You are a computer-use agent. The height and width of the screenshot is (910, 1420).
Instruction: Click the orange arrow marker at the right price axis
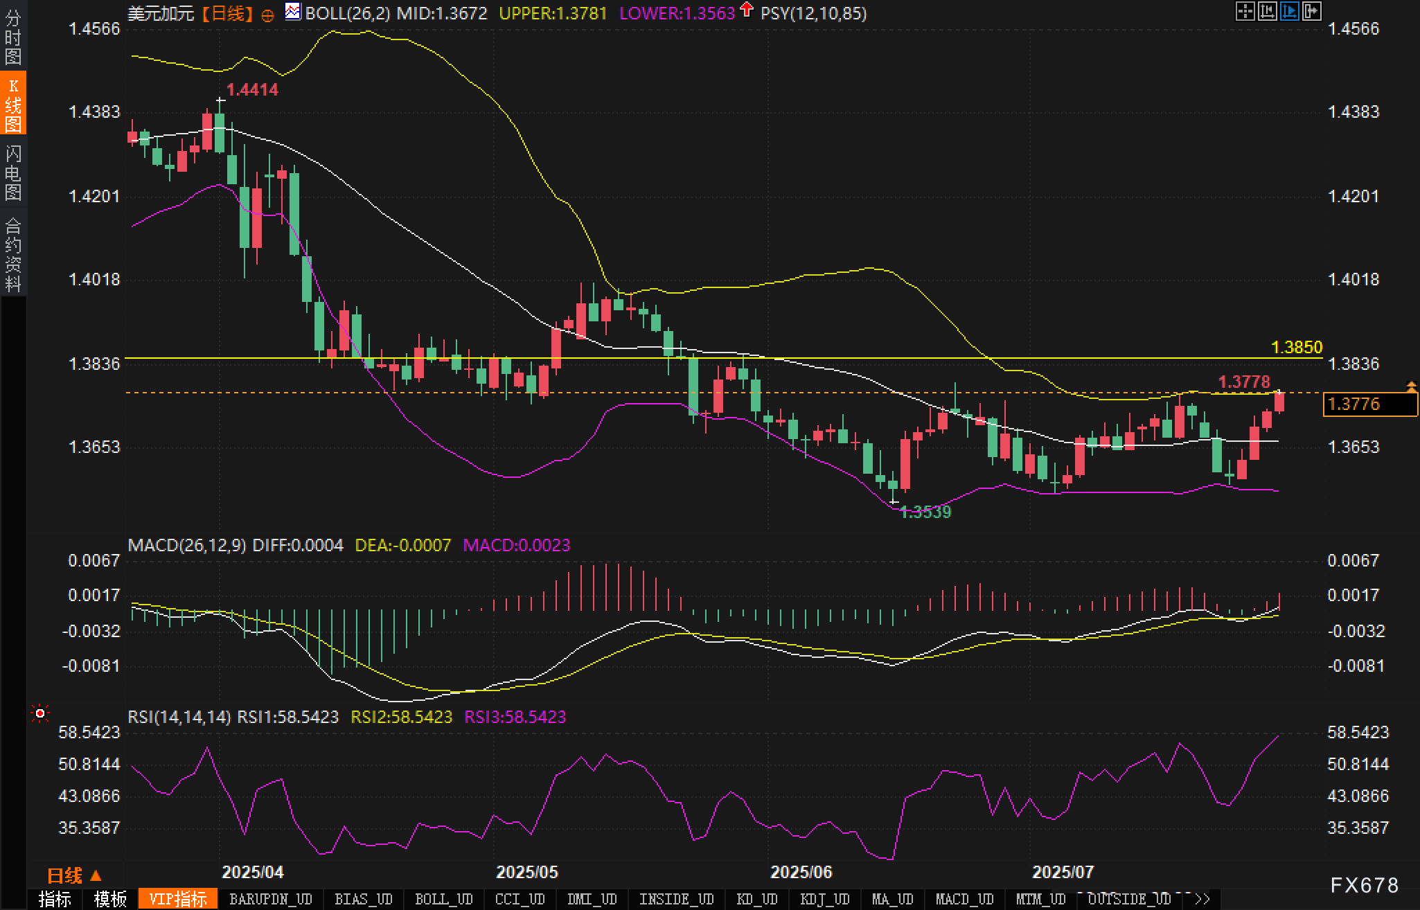click(1411, 386)
